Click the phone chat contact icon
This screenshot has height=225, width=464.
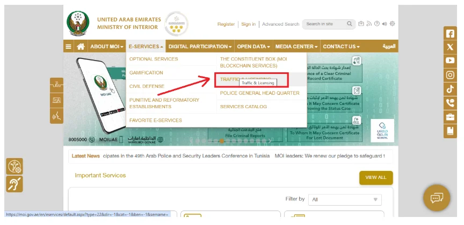point(450,103)
